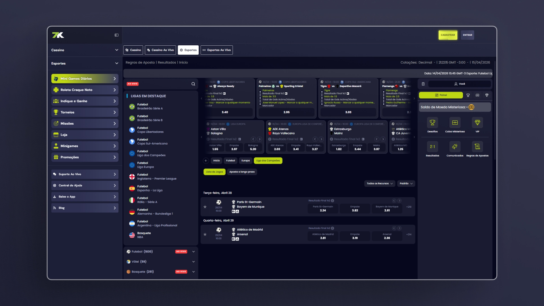Collapse sidebar using panel toggle icon
The height and width of the screenshot is (306, 544).
[116, 35]
